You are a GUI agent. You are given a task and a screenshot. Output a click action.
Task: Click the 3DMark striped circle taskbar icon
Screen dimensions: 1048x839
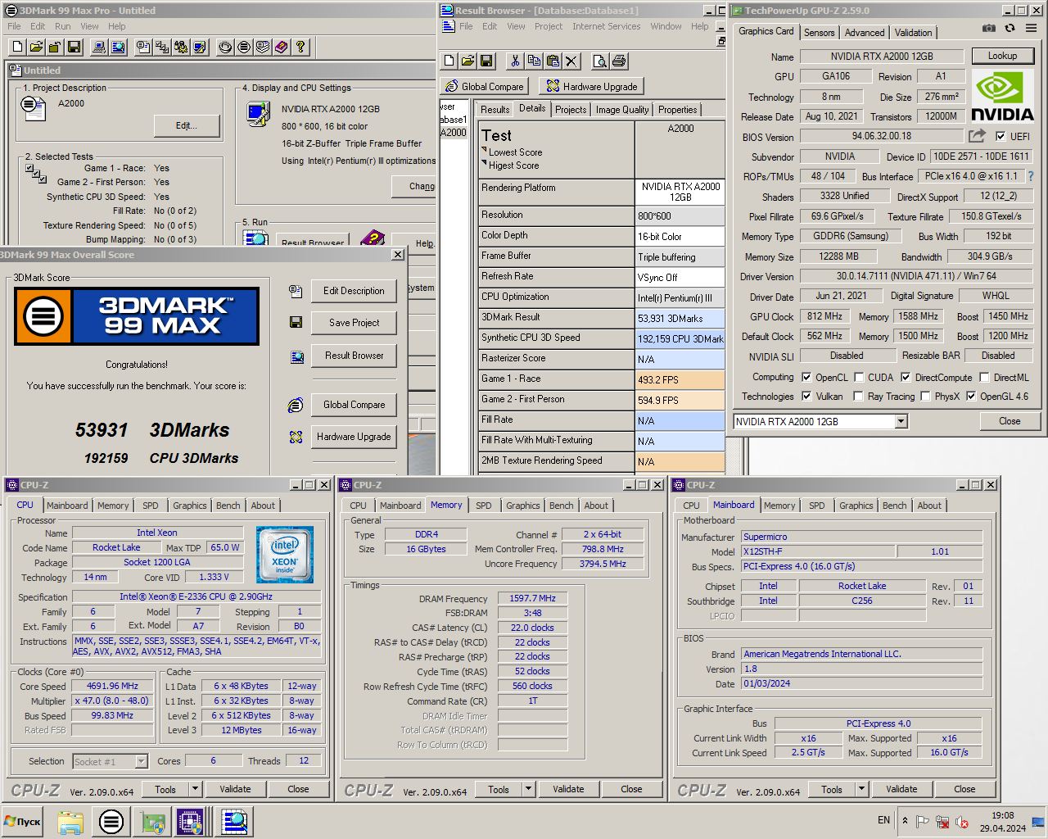111,821
